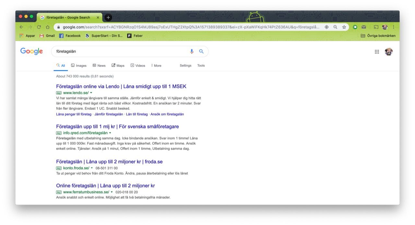Switch to Videos results tab
415x225 pixels.
tap(138, 65)
